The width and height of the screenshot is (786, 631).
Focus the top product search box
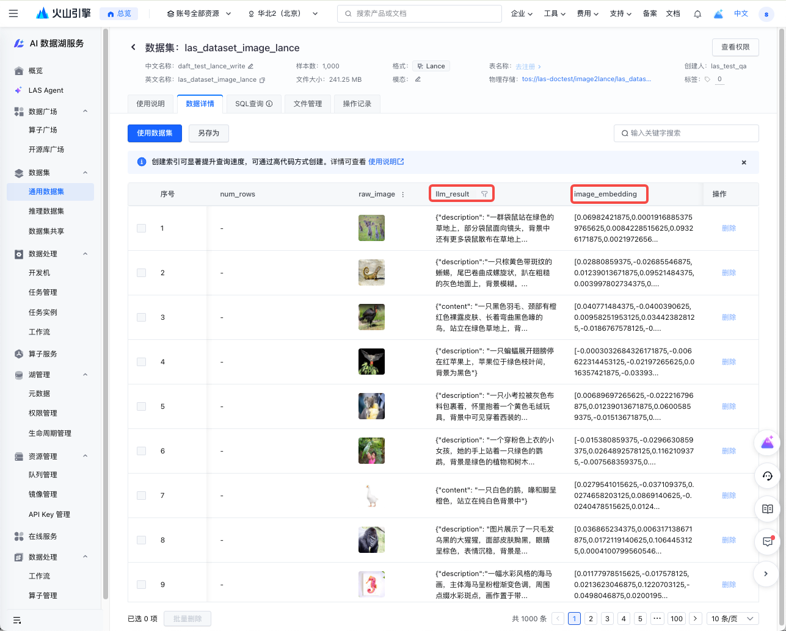[x=420, y=13]
